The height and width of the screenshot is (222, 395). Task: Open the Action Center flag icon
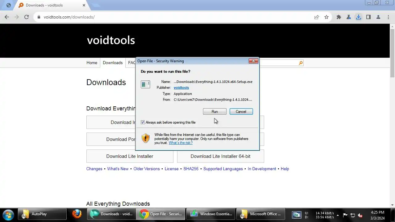pyautogui.click(x=345, y=215)
